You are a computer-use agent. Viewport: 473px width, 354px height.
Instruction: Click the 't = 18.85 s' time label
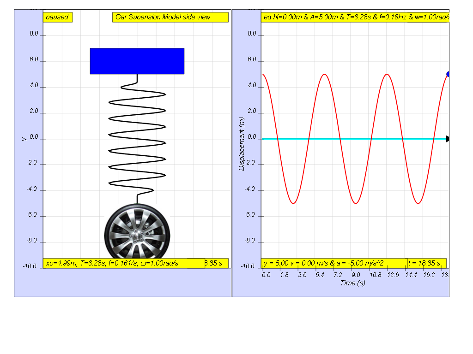coord(427,263)
